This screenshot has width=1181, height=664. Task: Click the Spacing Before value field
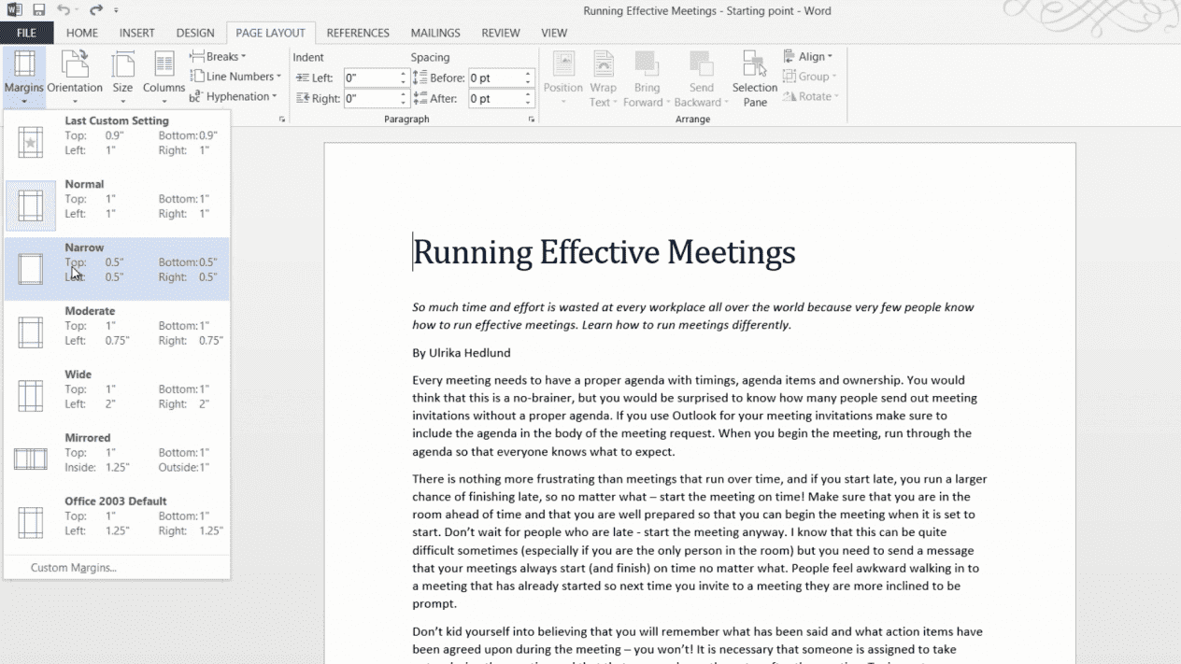[x=495, y=78]
